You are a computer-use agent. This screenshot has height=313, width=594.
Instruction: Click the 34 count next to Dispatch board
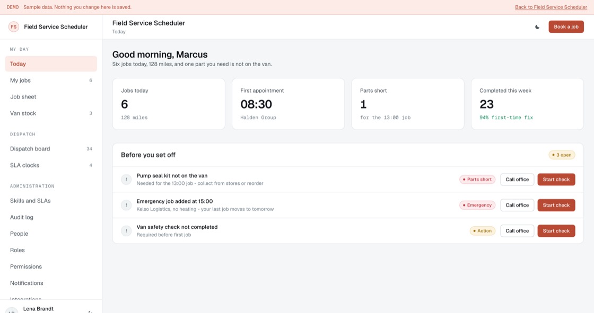pos(90,149)
